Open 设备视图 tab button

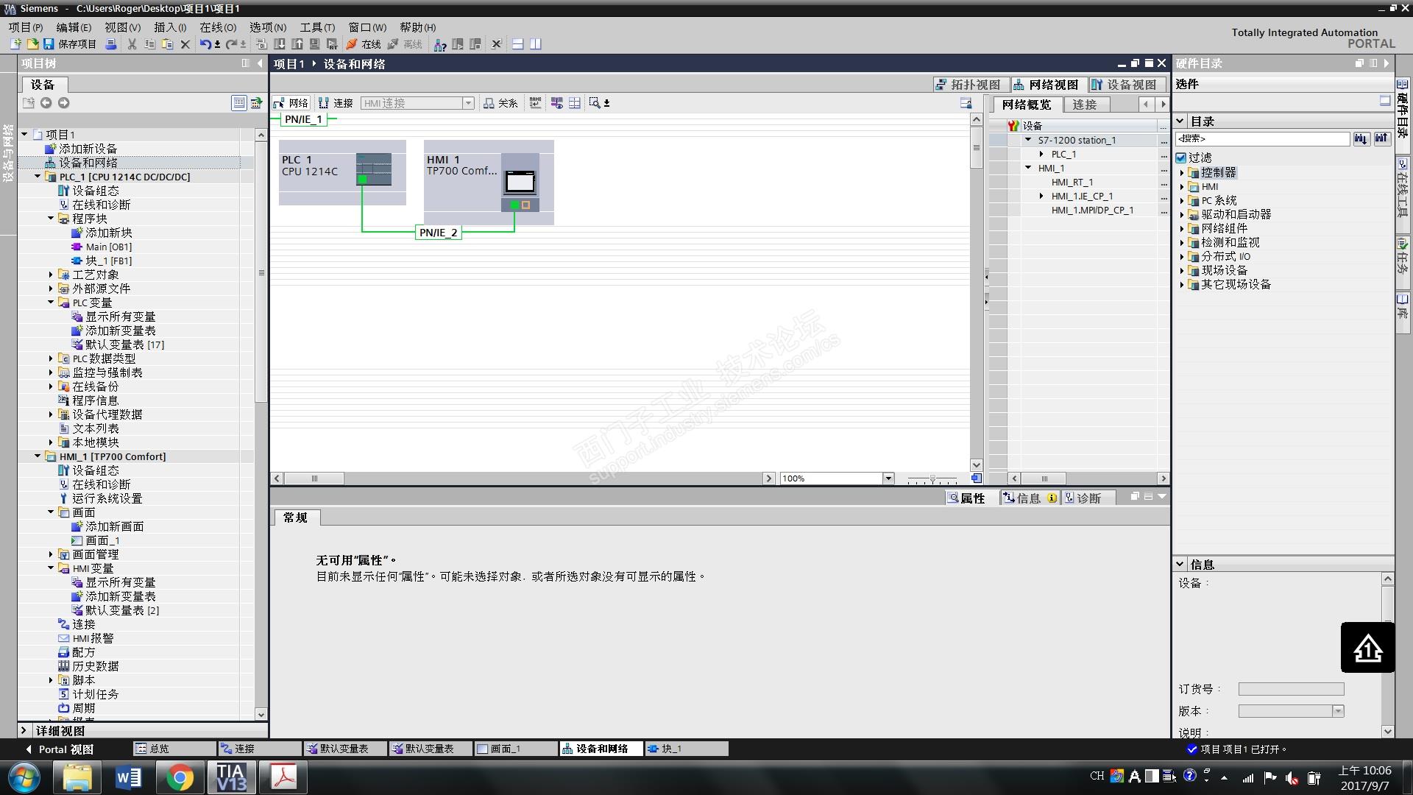1125,85
